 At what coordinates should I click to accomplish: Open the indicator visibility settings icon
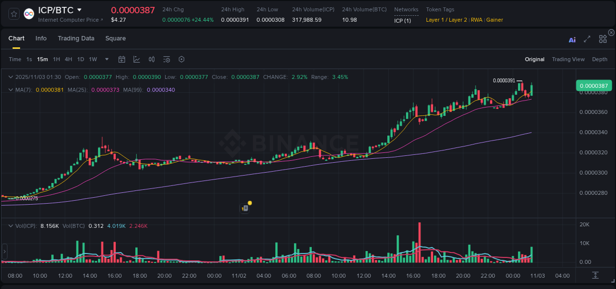pyautogui.click(x=167, y=59)
